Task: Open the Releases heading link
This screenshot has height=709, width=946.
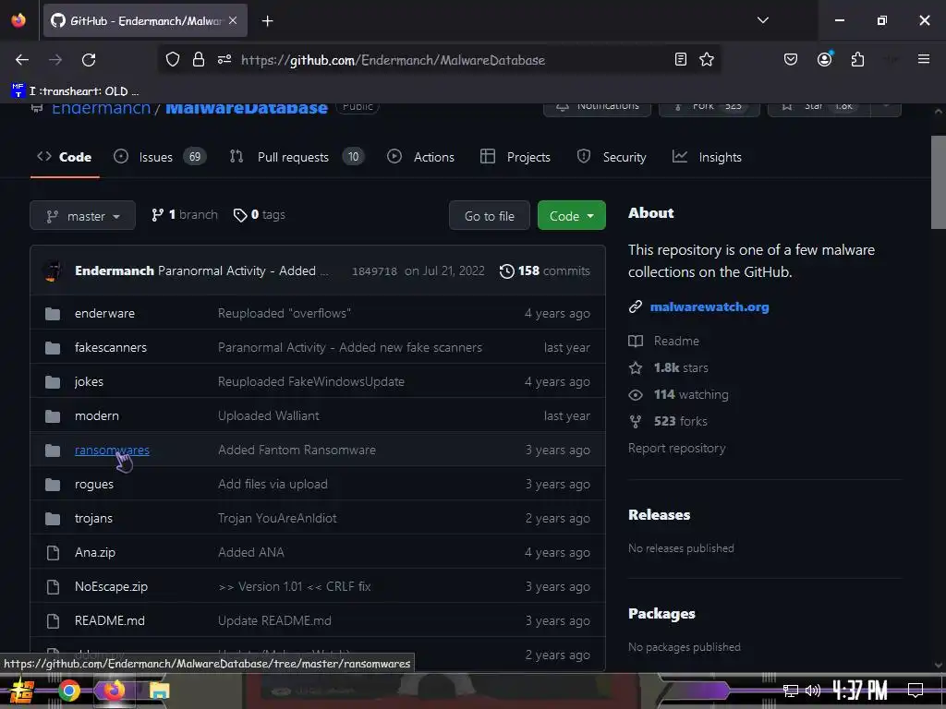Action: click(659, 515)
